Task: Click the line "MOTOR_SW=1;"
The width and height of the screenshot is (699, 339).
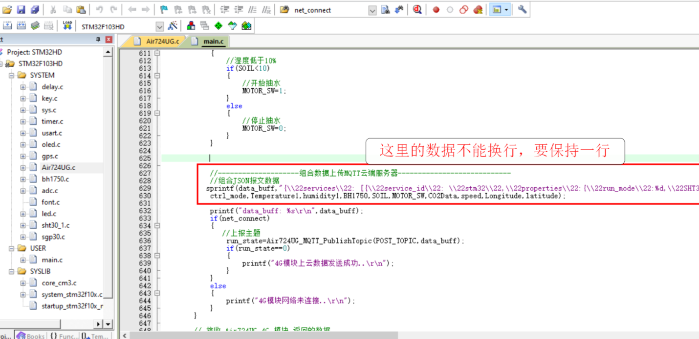Action: click(264, 91)
